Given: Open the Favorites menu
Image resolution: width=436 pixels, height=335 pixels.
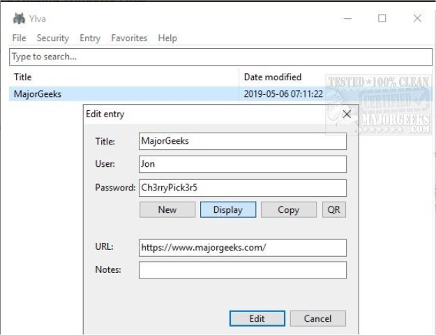Looking at the screenshot, I should click(129, 38).
